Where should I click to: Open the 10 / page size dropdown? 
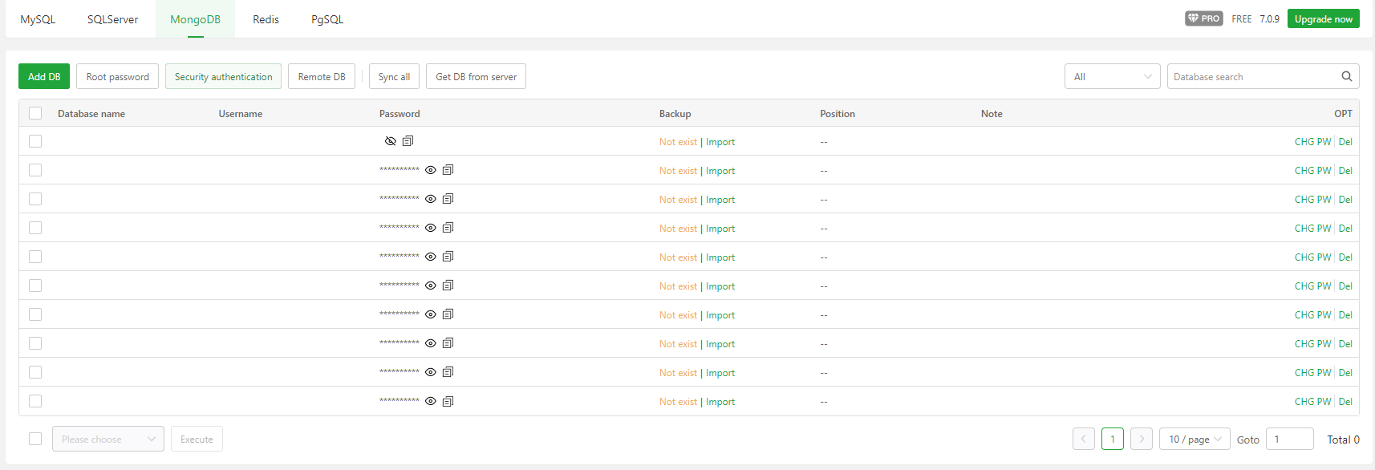[x=1194, y=439]
